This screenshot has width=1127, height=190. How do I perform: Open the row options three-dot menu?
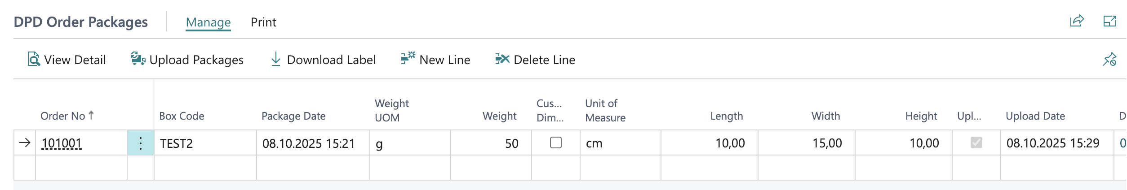tap(141, 143)
